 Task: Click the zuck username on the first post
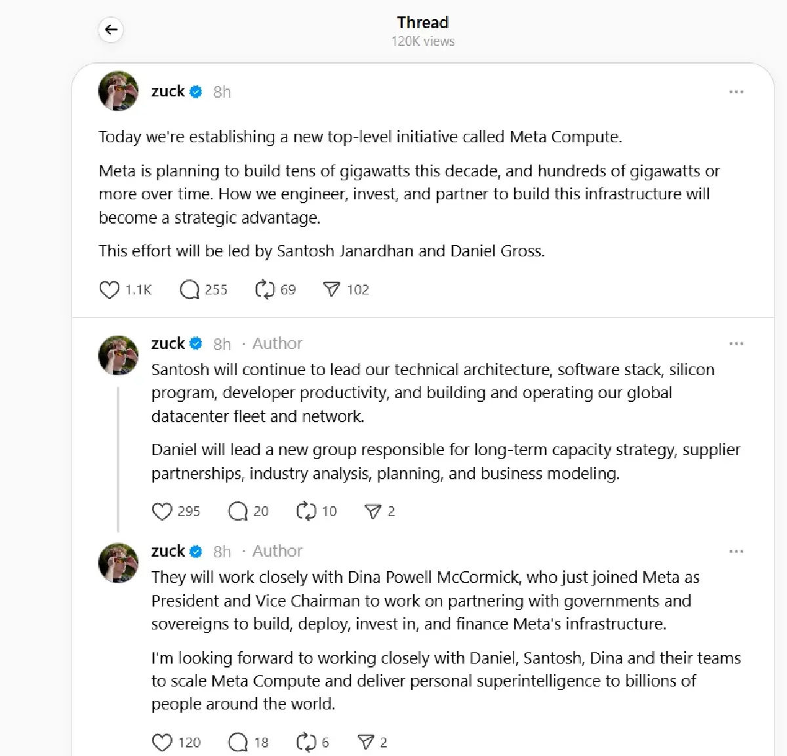168,91
